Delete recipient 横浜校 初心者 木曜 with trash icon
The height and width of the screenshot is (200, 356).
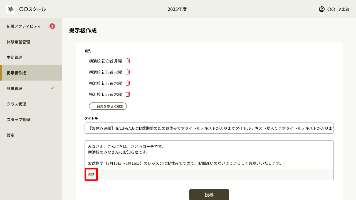(127, 94)
